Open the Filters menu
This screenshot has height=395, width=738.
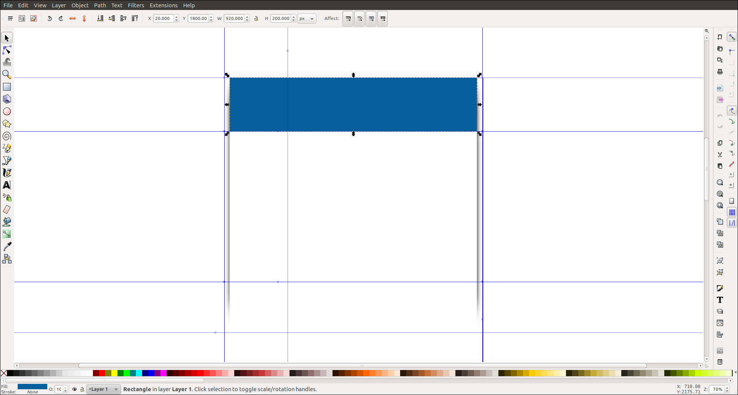(x=136, y=5)
